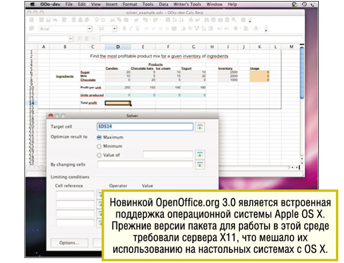Screen dimensions: 344x263
Task: Open the Window menu
Action: 214,4
